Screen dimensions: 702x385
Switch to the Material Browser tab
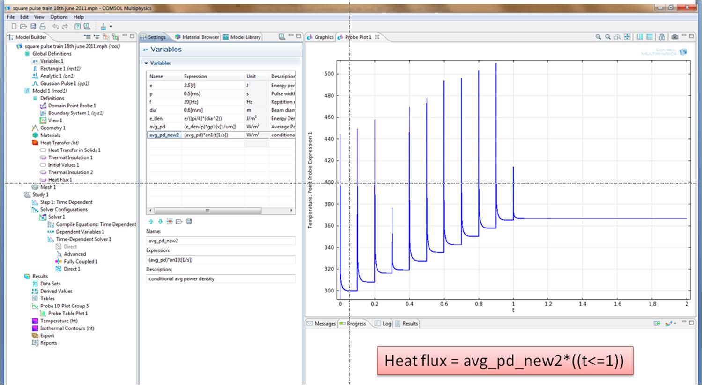click(197, 37)
